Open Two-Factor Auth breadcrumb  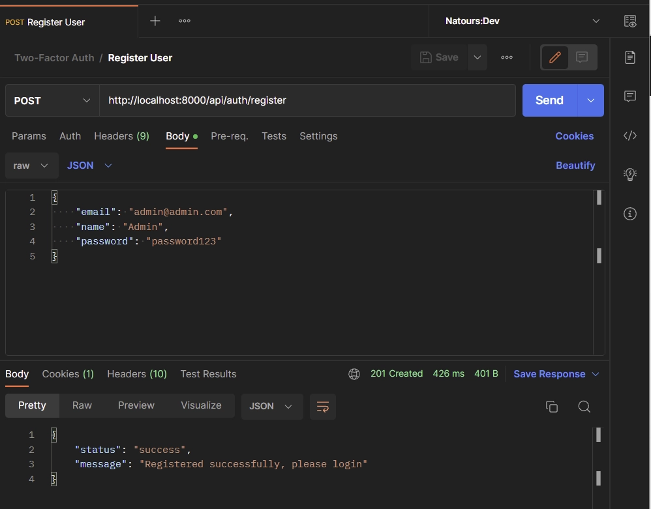pyautogui.click(x=54, y=57)
